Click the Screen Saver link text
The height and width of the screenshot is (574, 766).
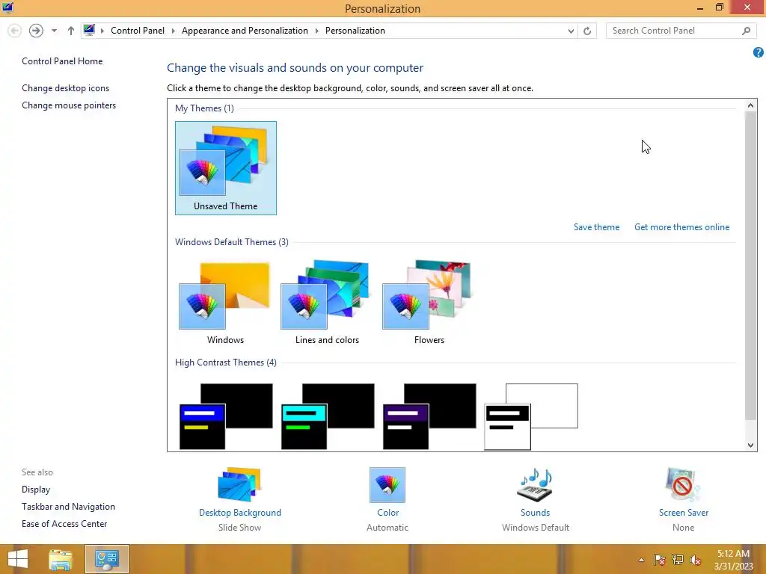point(684,513)
